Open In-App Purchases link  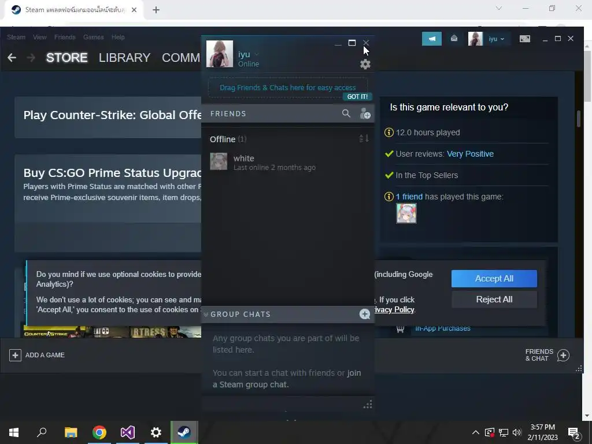coord(442,328)
